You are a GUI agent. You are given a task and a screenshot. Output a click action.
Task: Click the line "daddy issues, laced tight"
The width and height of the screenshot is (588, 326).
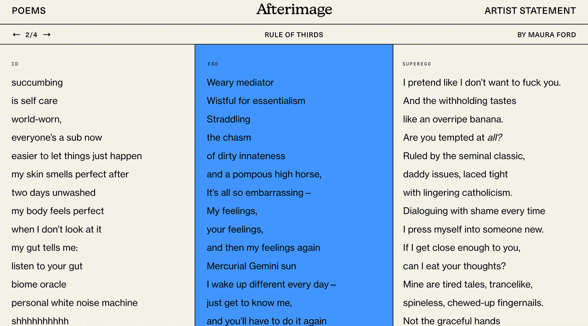coord(455,174)
